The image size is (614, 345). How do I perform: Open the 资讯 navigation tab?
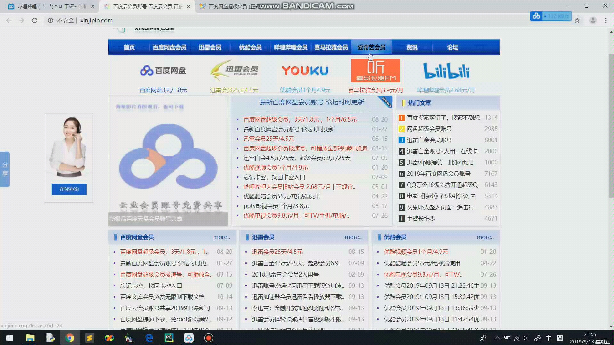click(412, 47)
